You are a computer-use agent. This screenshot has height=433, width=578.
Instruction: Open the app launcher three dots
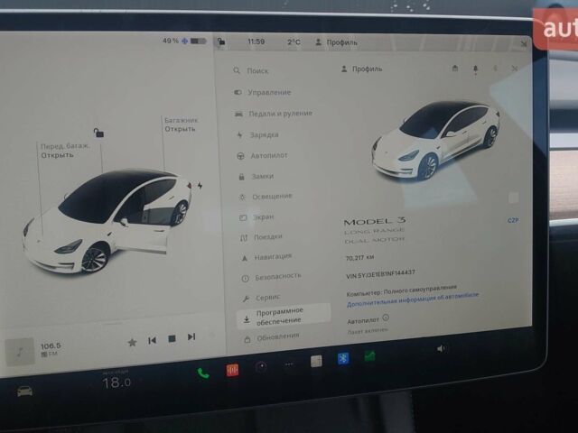tap(289, 364)
